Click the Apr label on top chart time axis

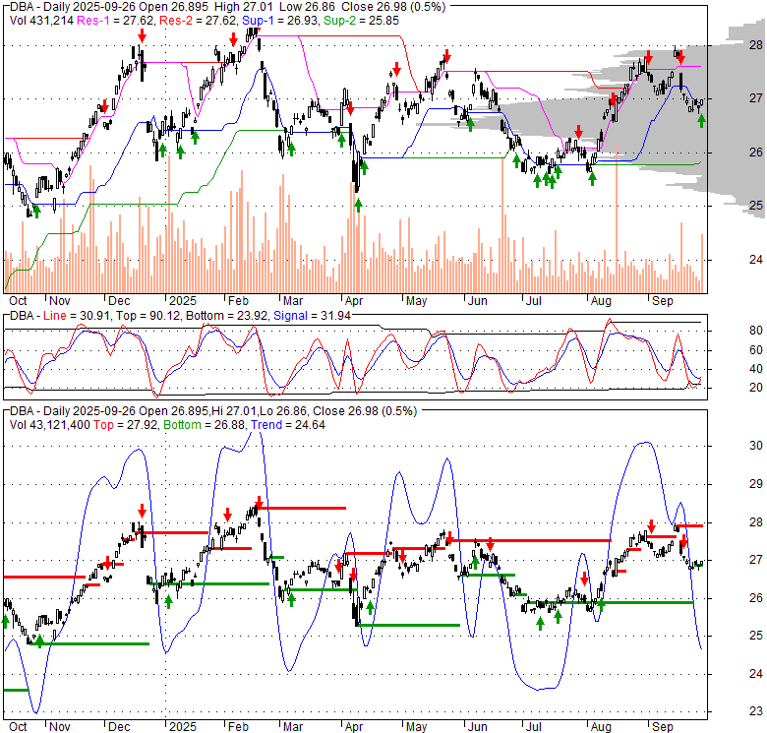tap(354, 301)
